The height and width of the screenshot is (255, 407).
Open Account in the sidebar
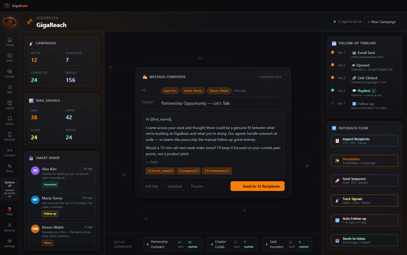[x=10, y=227]
